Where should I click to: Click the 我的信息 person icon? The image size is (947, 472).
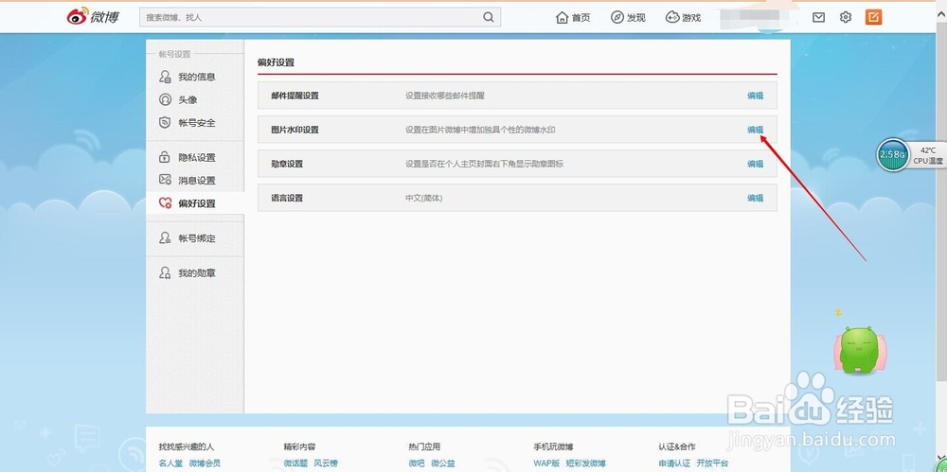pos(165,77)
